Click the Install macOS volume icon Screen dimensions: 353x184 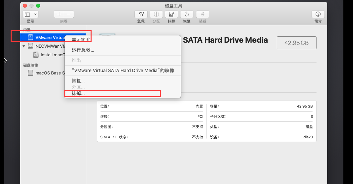click(x=36, y=55)
